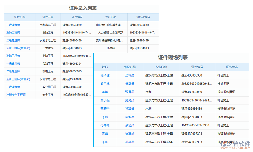Open 熊三林's on-site record
This screenshot has height=152, width=253.
(x=105, y=84)
